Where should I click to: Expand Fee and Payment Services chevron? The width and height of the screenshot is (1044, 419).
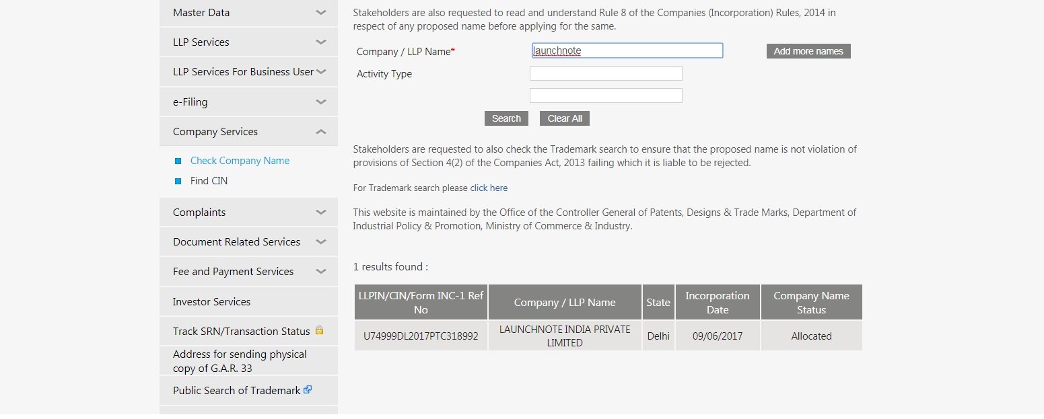tap(321, 271)
